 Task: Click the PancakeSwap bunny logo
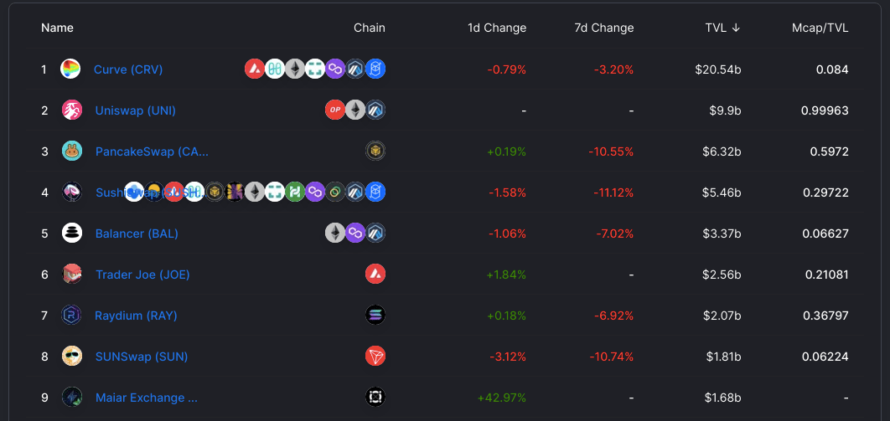point(71,151)
